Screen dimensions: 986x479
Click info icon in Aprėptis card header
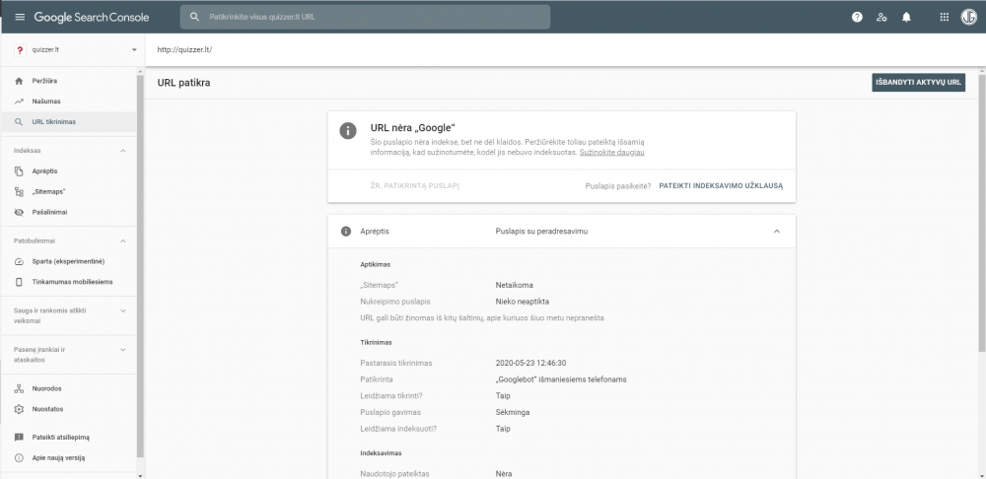[x=346, y=232]
